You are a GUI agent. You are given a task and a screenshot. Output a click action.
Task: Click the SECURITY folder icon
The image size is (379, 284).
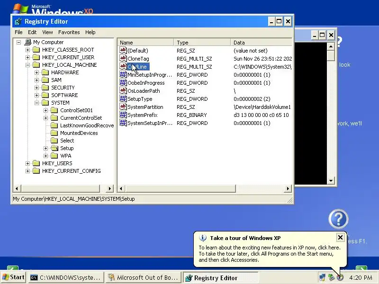[x=45, y=88]
